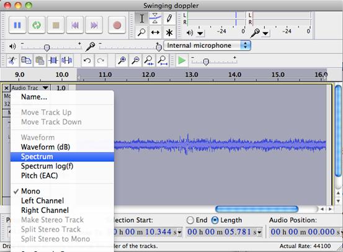Click horizontal scrollbar left arrow
343x252 pixels.
(x=322, y=209)
